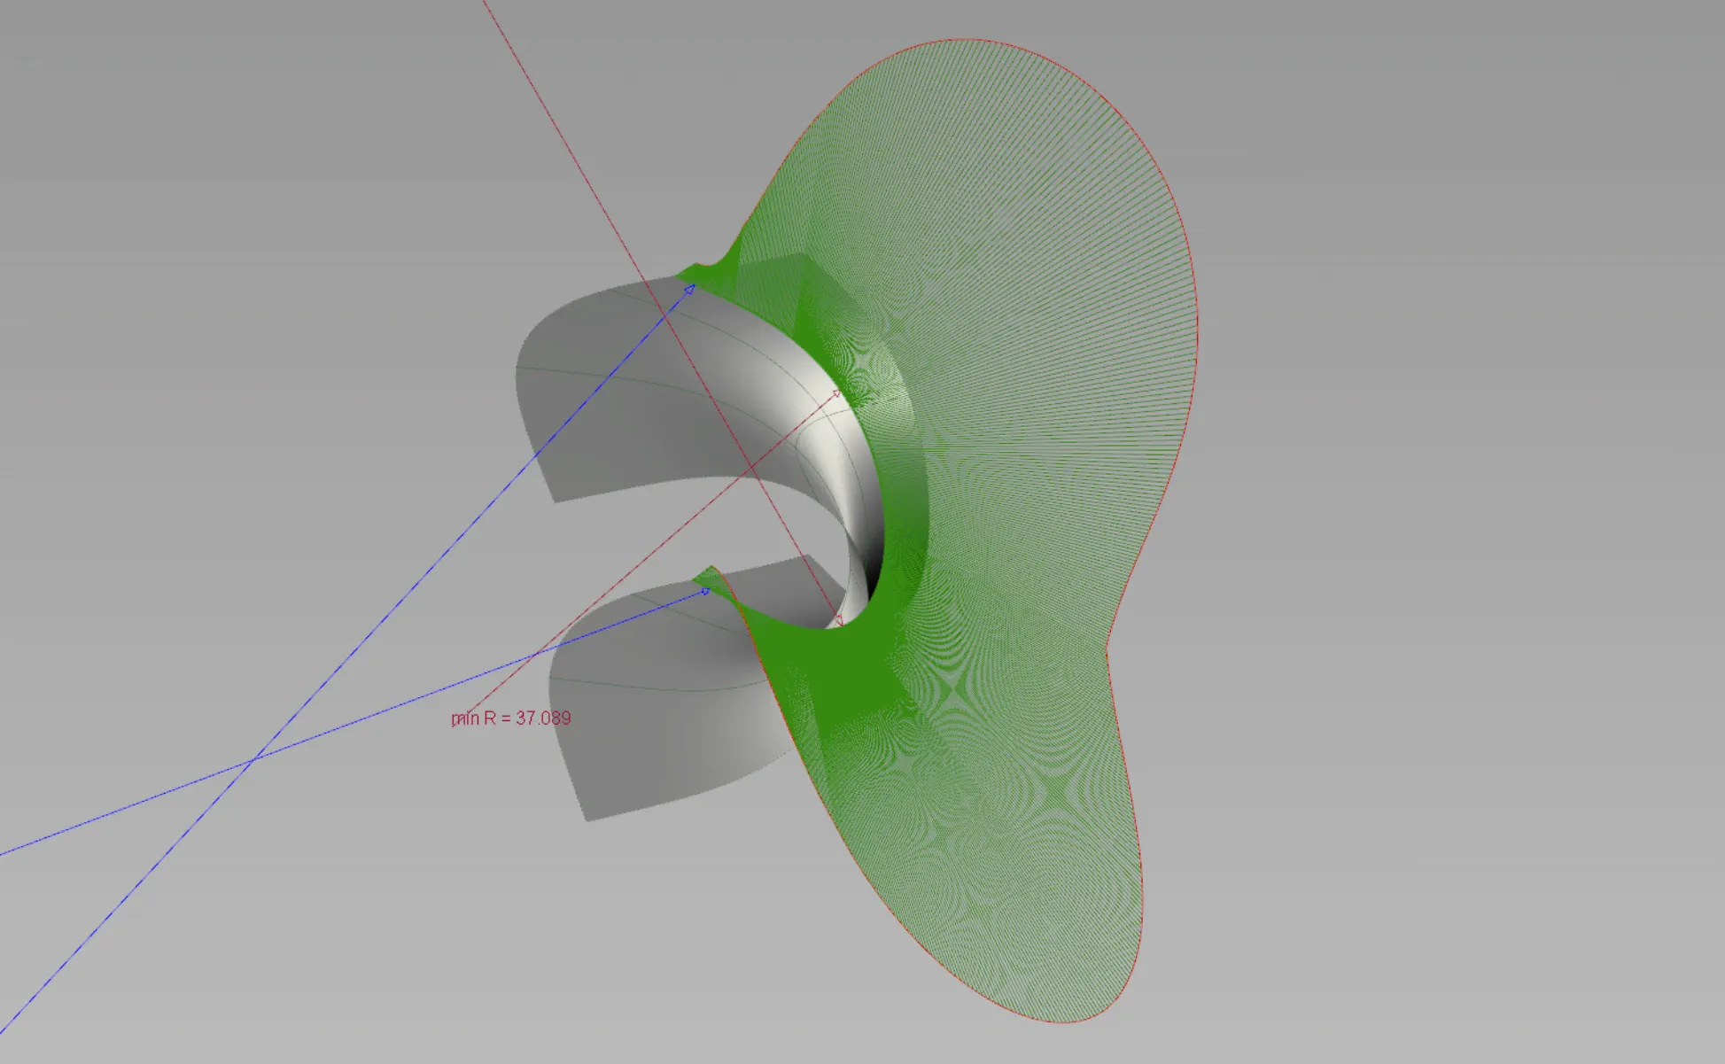Image resolution: width=1725 pixels, height=1064 pixels.
Task: Click where the two blue lines cross
Action: point(254,758)
